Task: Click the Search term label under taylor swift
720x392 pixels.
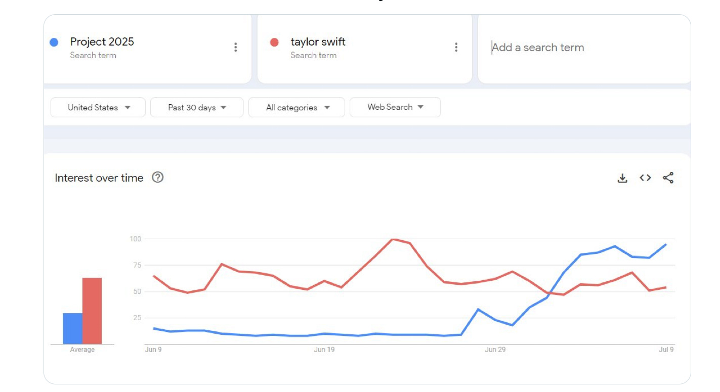Action: point(313,56)
